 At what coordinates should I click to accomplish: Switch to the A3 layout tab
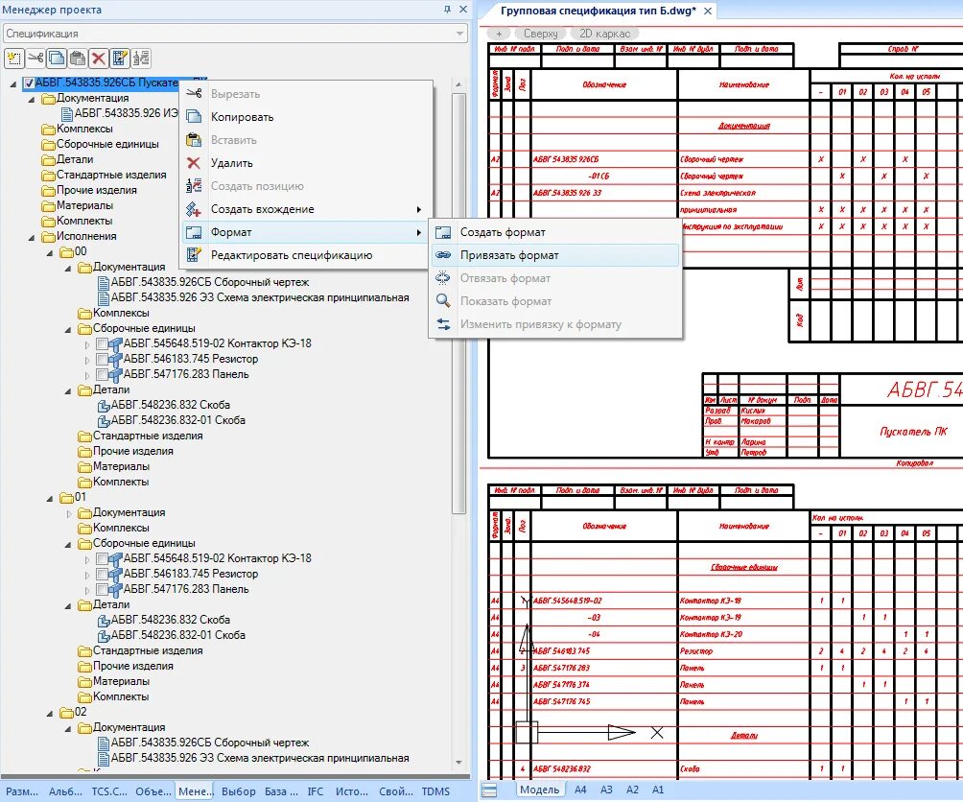point(606,790)
